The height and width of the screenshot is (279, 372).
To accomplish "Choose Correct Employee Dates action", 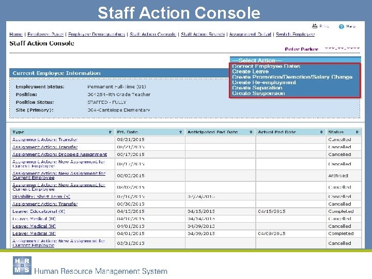I will [x=266, y=66].
